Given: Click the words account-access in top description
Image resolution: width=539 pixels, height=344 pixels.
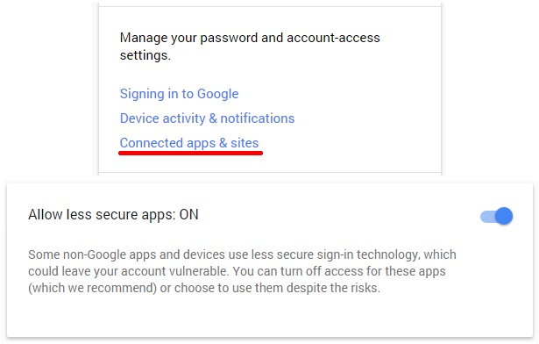Looking at the screenshot, I should coord(333,38).
